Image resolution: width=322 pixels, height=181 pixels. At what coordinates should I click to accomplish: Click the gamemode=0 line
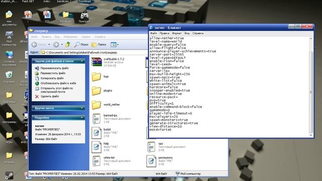pos(159,110)
